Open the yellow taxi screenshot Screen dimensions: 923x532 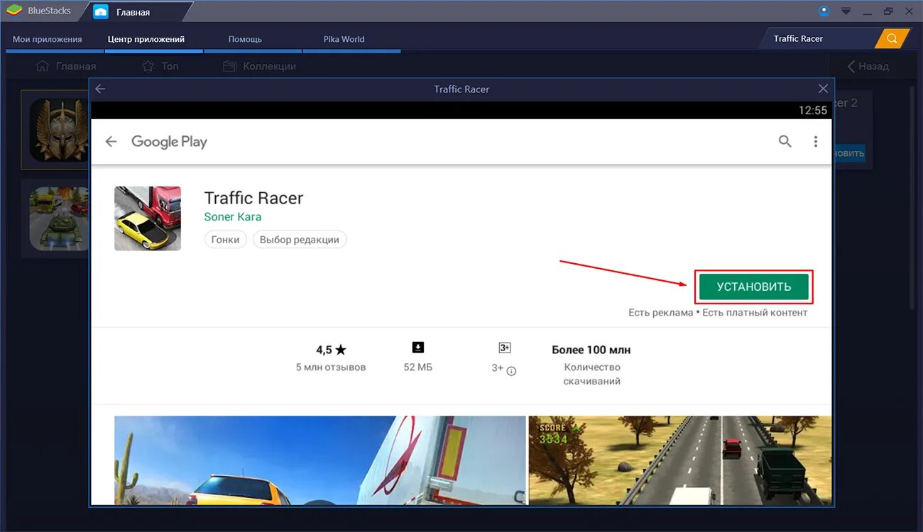tap(319, 460)
